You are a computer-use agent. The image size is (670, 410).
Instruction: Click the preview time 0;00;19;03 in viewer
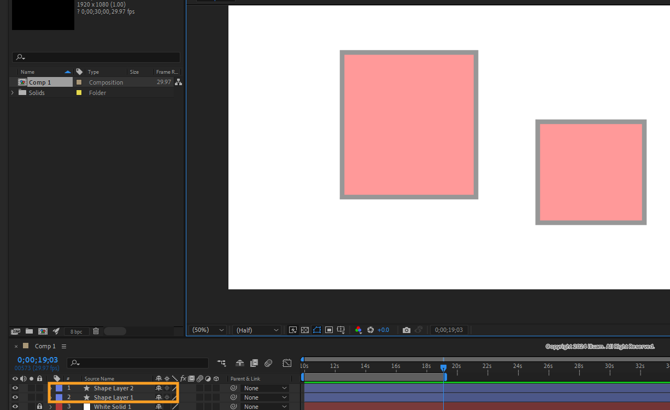pos(449,330)
